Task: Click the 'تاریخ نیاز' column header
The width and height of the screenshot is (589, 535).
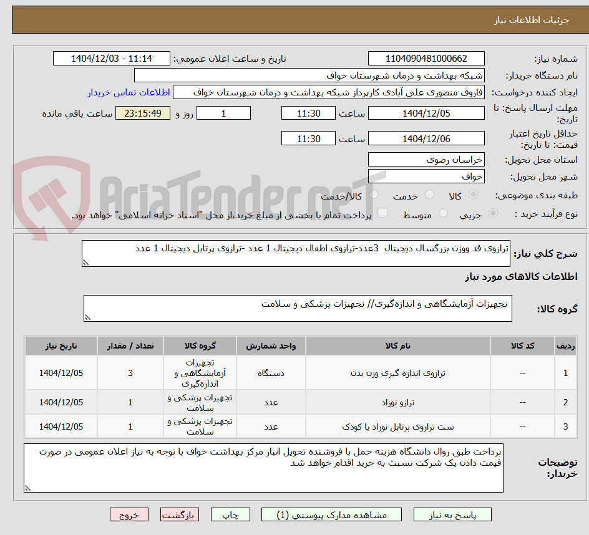Action: (x=61, y=346)
